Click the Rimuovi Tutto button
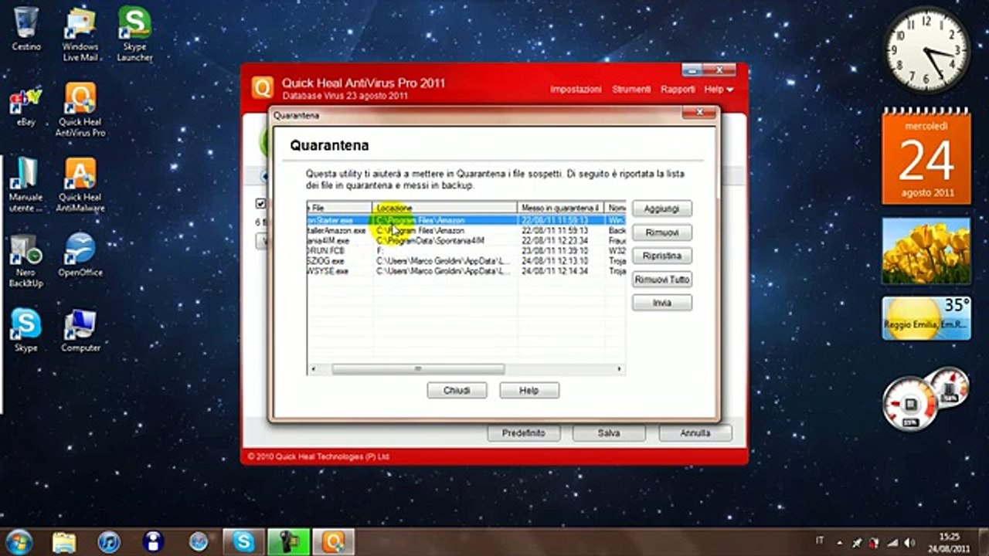 (662, 280)
